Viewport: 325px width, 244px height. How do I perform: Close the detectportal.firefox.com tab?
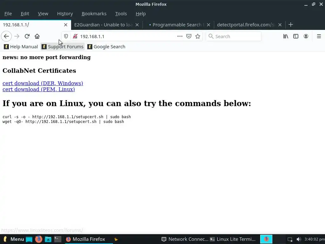click(280, 25)
